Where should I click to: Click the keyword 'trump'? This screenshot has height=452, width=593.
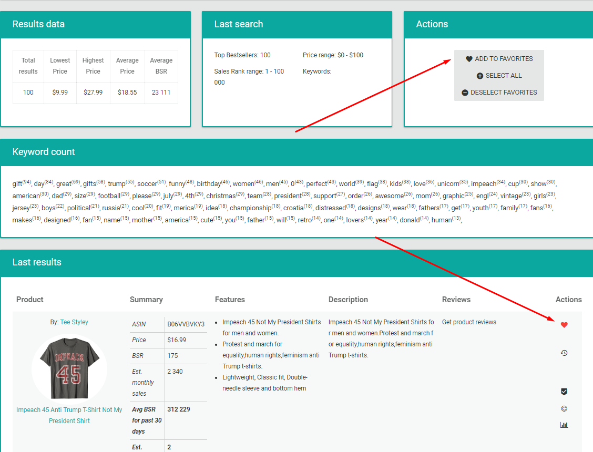117,184
